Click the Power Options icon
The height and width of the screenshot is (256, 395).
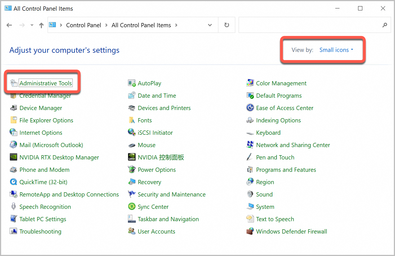click(x=132, y=170)
